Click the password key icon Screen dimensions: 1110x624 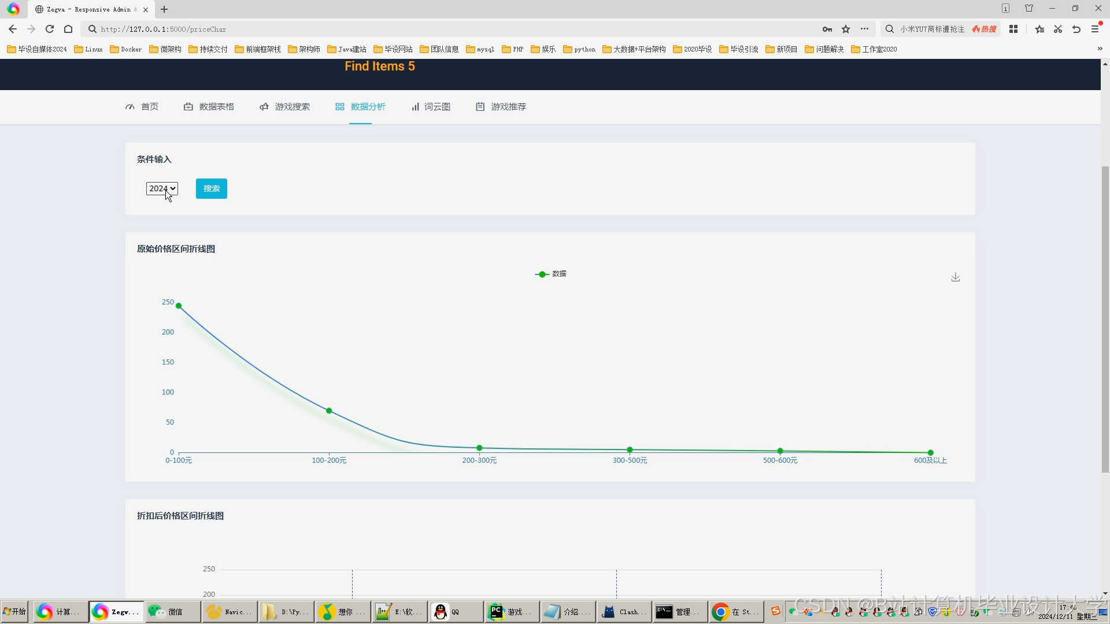pos(827,29)
